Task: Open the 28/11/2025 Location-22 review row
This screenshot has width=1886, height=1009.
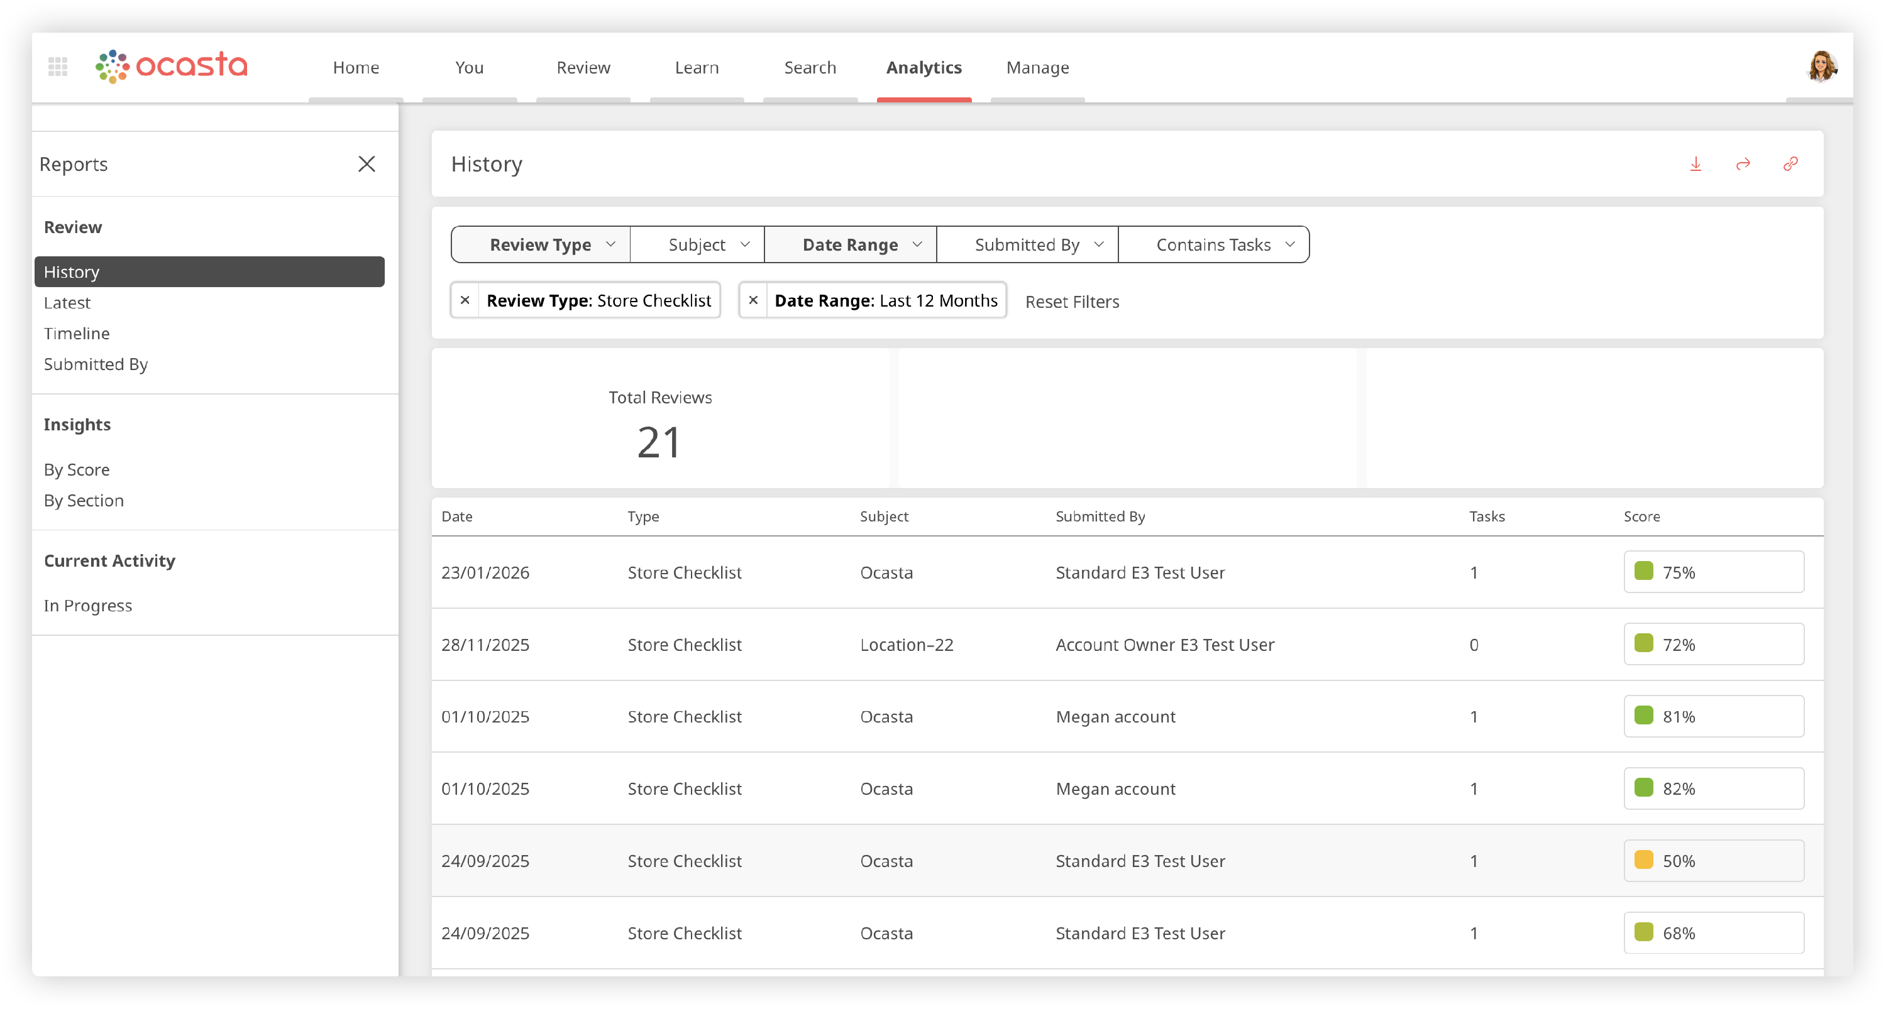Action: (906, 645)
